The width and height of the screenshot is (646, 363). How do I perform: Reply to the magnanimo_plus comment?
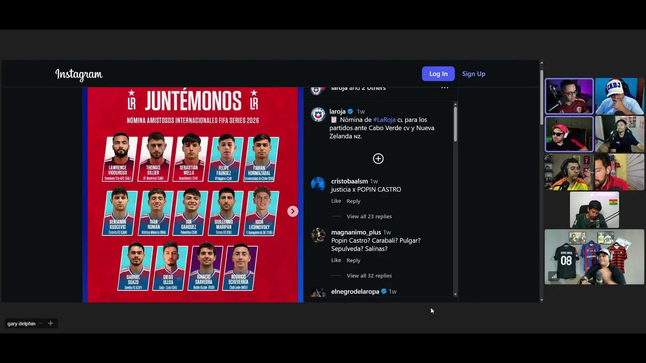(353, 261)
